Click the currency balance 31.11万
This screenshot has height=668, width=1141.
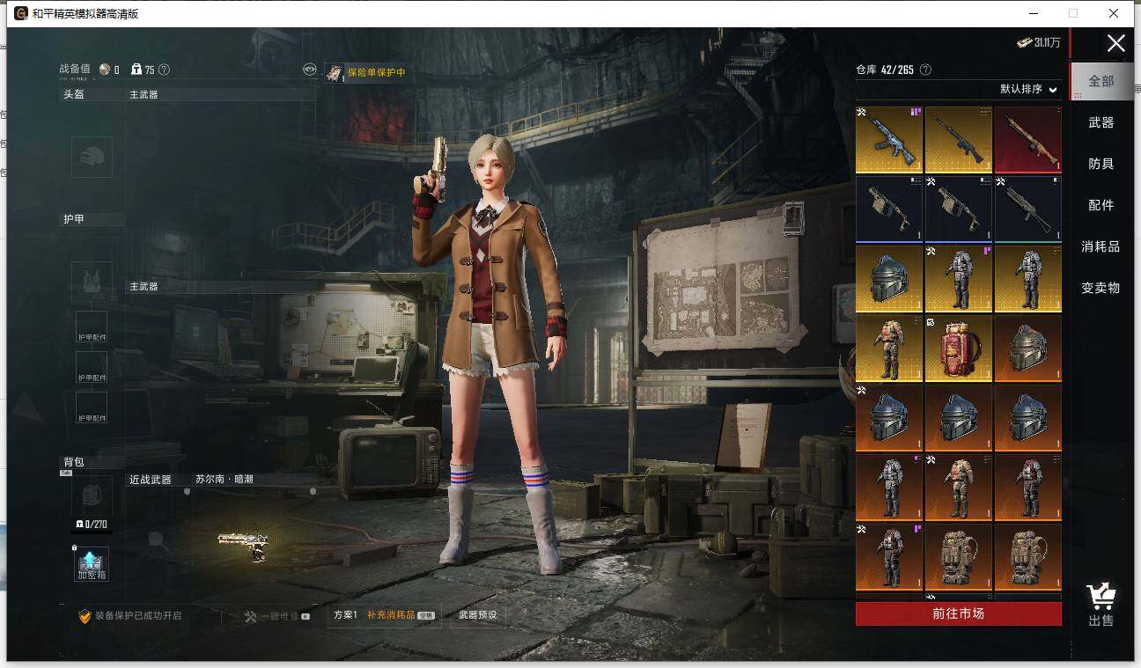pos(1040,42)
